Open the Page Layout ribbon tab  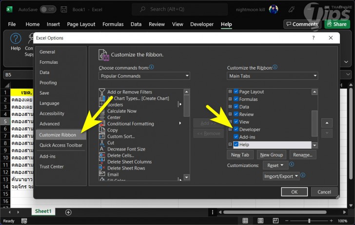click(x=81, y=24)
